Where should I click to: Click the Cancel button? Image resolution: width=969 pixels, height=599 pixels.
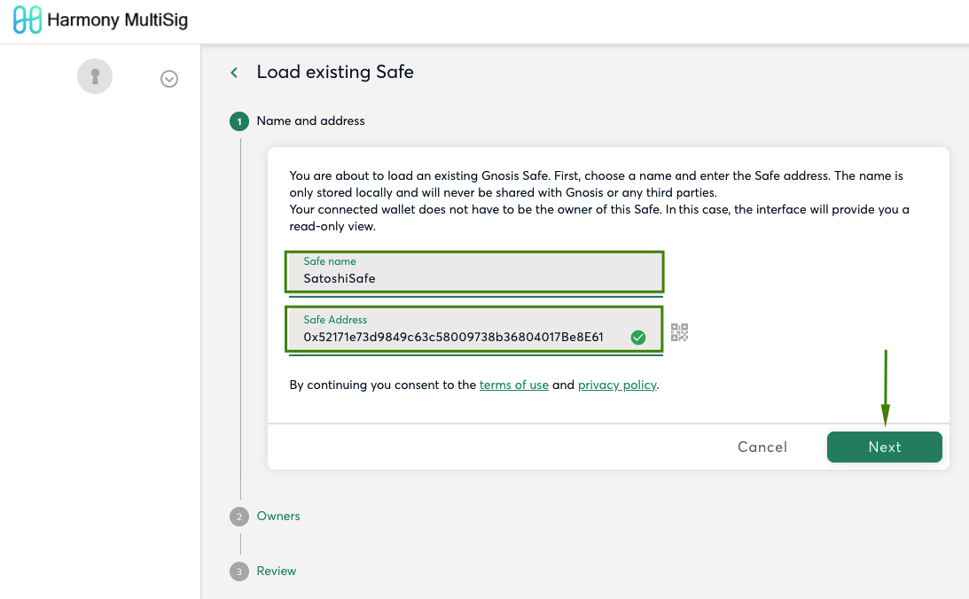pyautogui.click(x=762, y=447)
